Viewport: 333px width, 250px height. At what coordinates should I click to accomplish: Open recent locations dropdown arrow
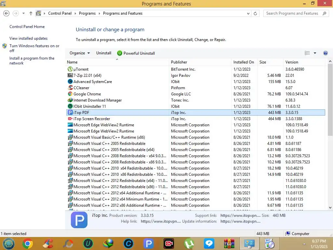click(x=23, y=13)
